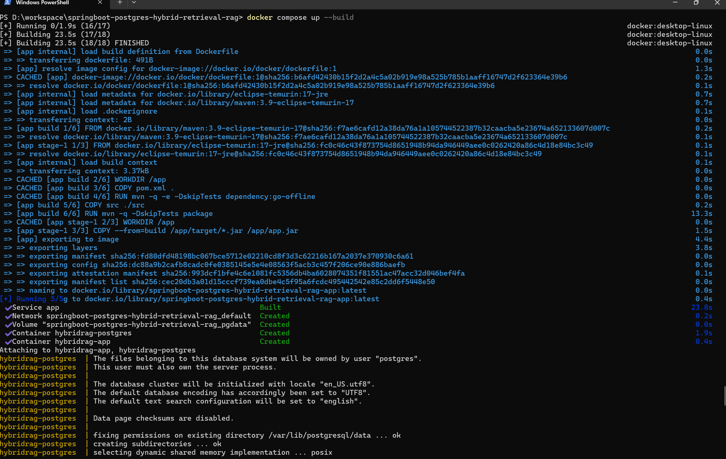Screen dimensions: 726x459
Task: Click the checkmark beside Container hybridrag-app
Action: [8, 342]
